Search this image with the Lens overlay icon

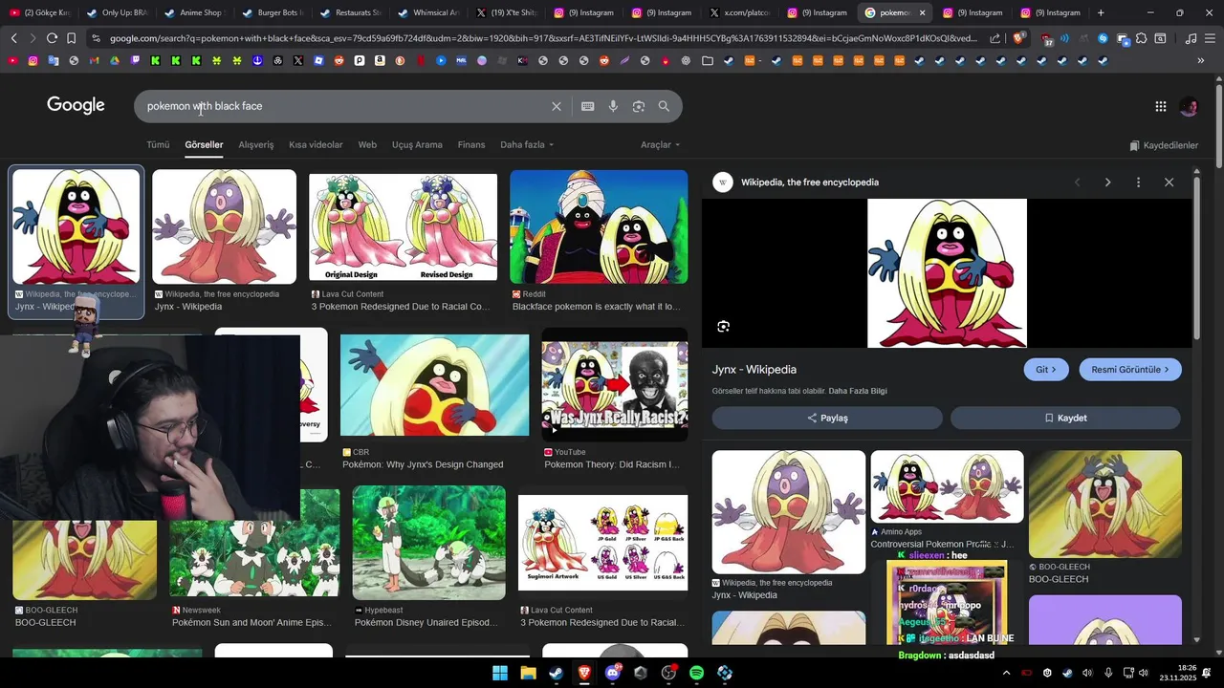[x=724, y=326]
